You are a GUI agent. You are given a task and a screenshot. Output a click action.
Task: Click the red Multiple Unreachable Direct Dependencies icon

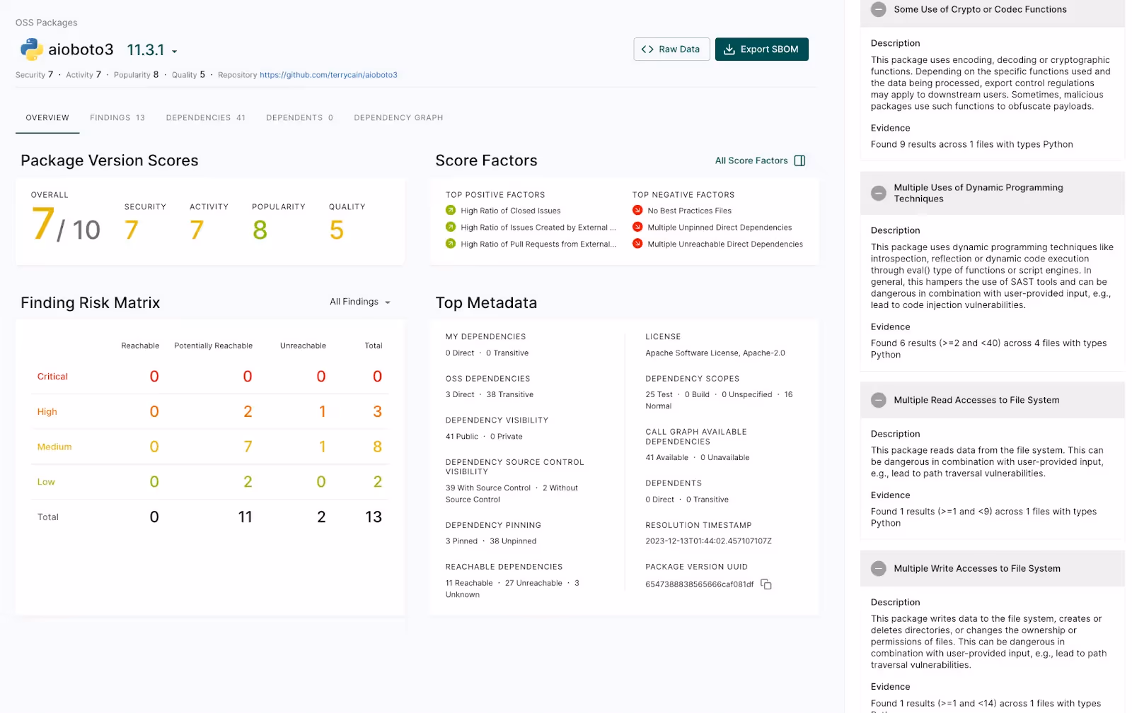637,244
